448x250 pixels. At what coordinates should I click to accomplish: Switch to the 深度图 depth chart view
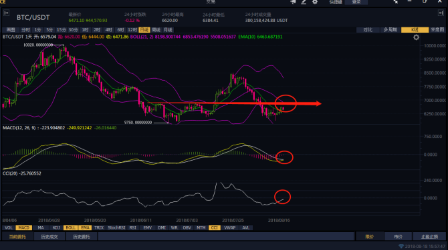point(438,30)
